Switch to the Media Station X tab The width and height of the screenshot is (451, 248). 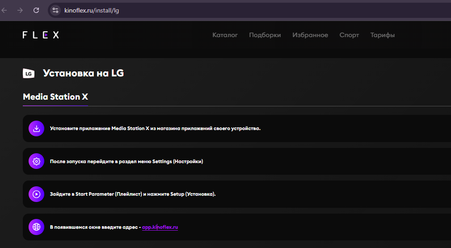point(55,97)
